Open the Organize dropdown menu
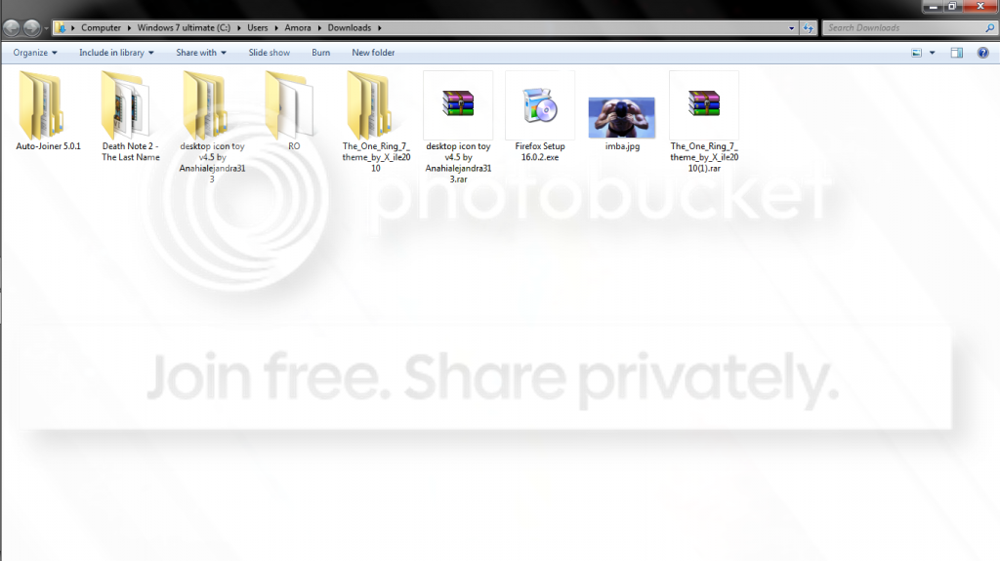1000x561 pixels. [x=35, y=53]
